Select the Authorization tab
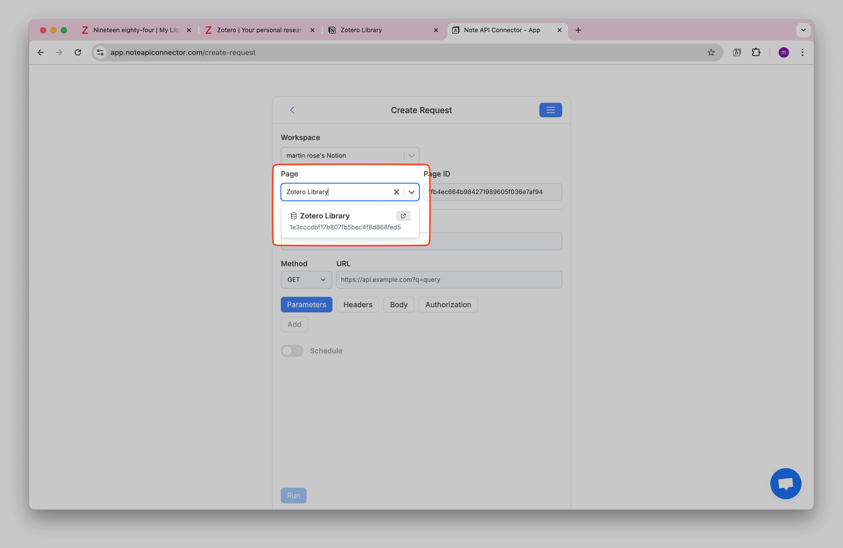Image resolution: width=843 pixels, height=548 pixels. pyautogui.click(x=448, y=304)
